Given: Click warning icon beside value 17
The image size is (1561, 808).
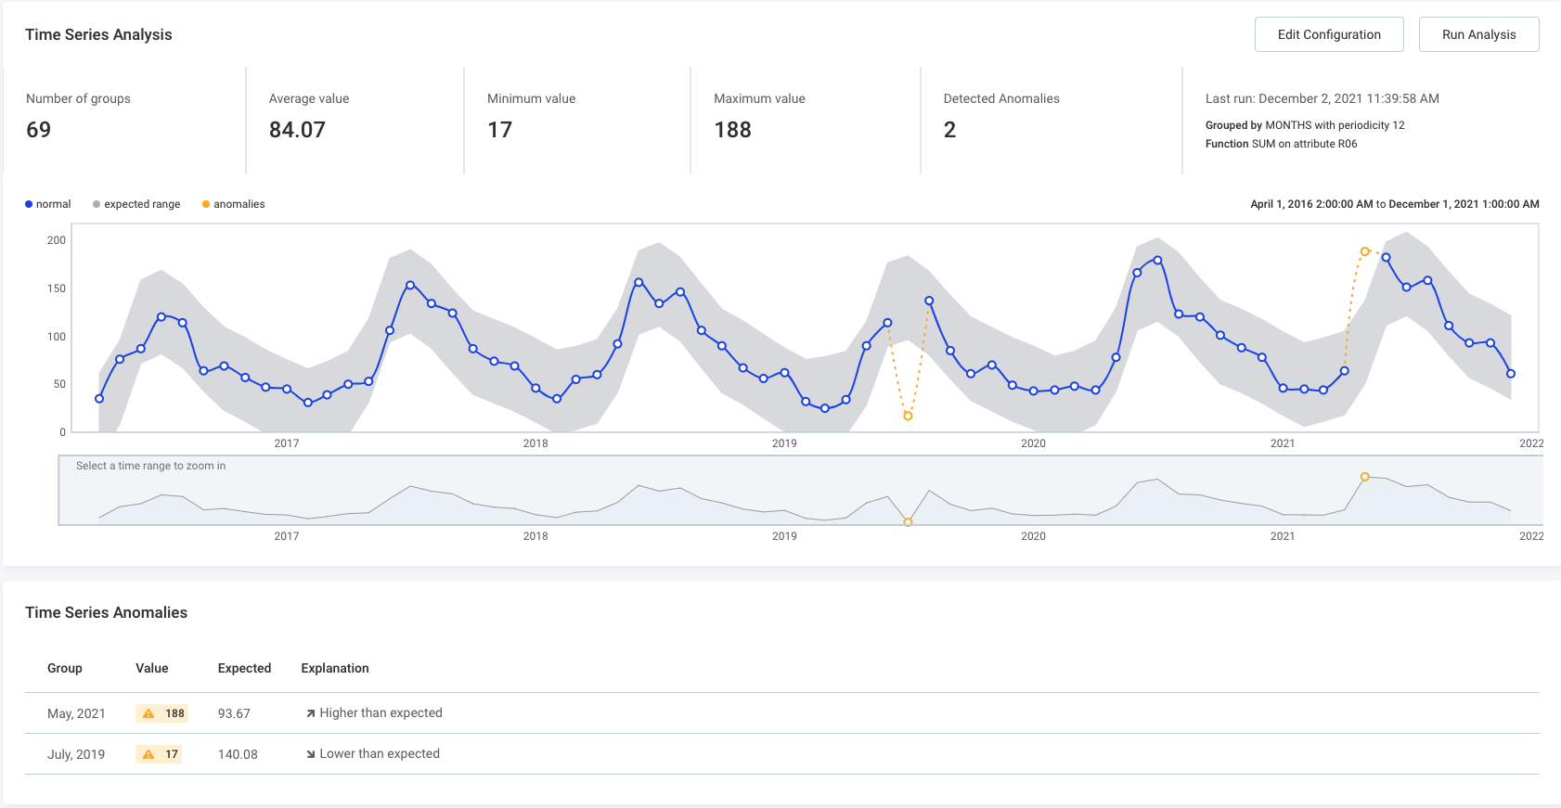Looking at the screenshot, I should tap(148, 754).
